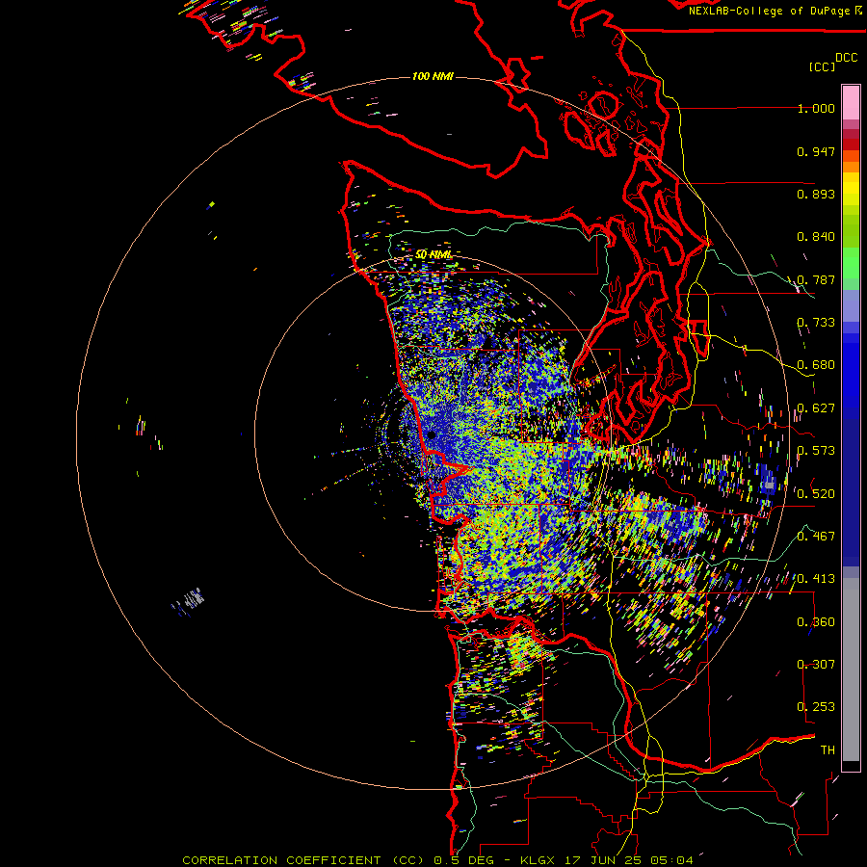The image size is (867, 867).
Task: Pick the large gray segment of the color bar
Action: coord(851,670)
